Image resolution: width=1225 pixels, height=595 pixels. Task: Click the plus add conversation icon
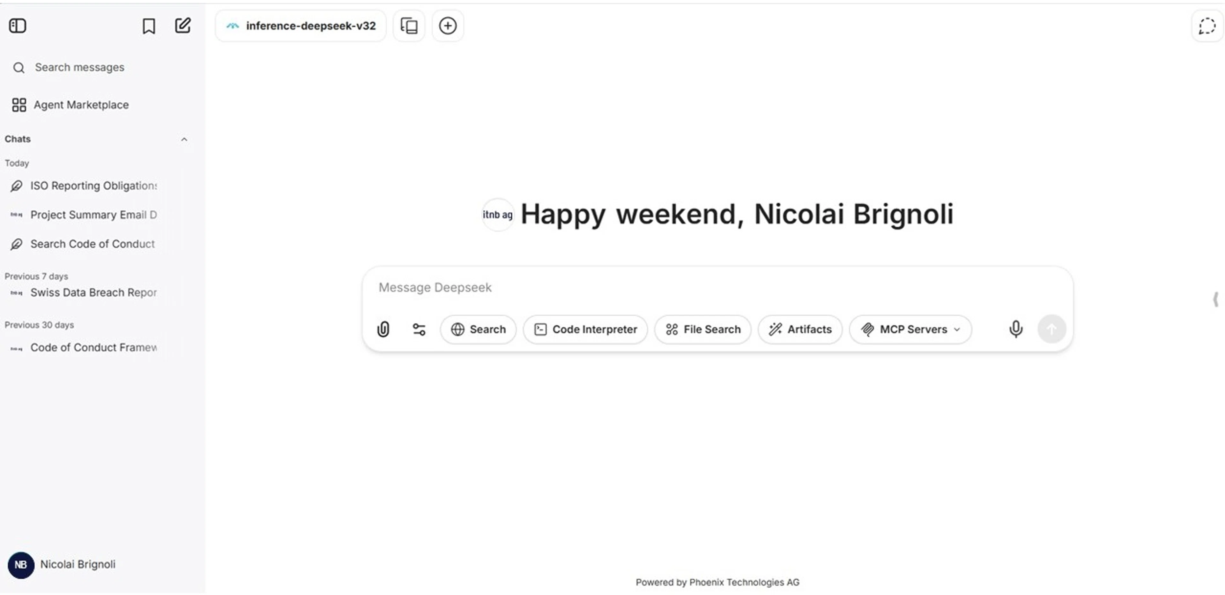click(x=448, y=26)
